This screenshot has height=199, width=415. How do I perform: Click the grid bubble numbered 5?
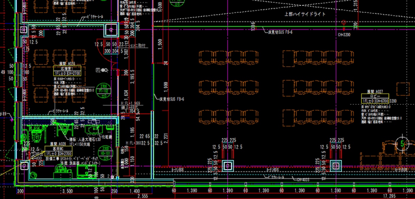[403, 144]
